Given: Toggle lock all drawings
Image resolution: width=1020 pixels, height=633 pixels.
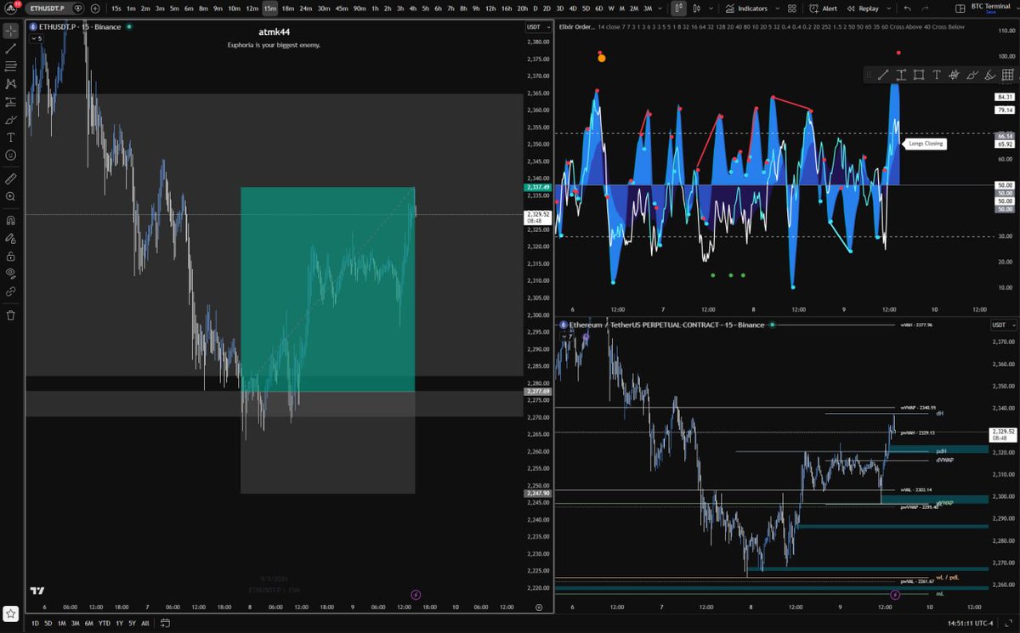Looking at the screenshot, I should coord(10,256).
